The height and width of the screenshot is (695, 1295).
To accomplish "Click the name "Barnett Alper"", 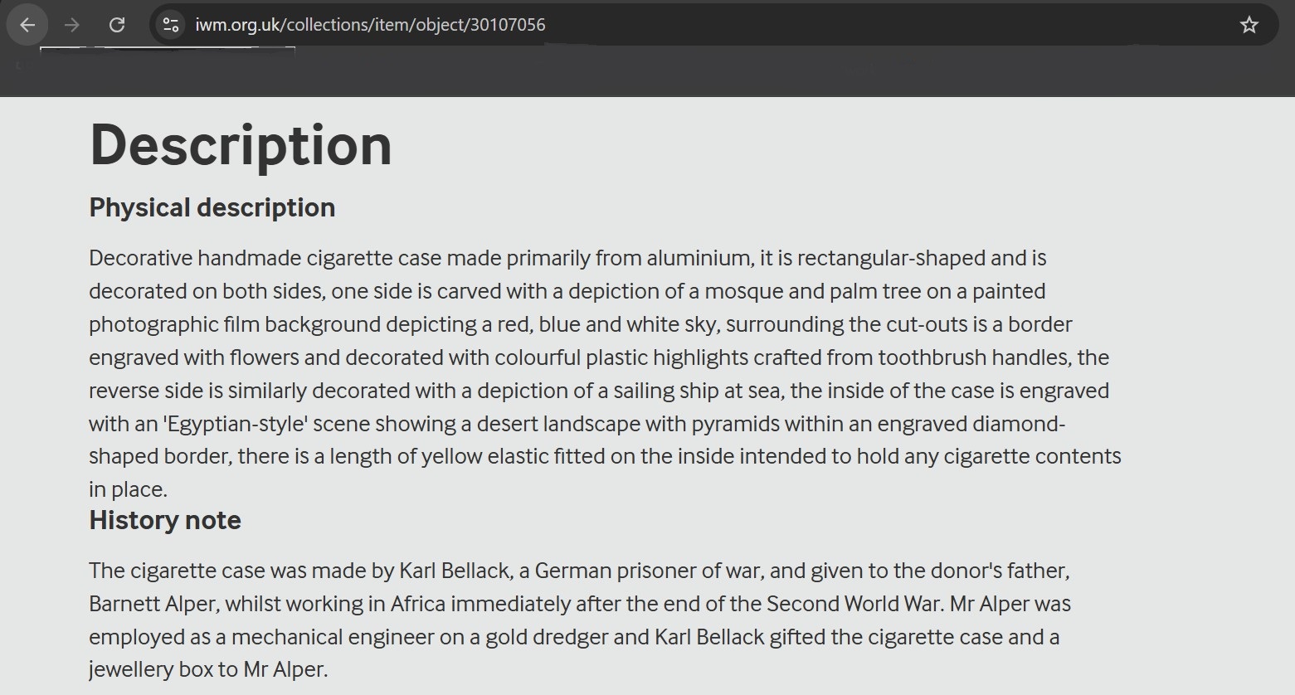I will (x=153, y=604).
